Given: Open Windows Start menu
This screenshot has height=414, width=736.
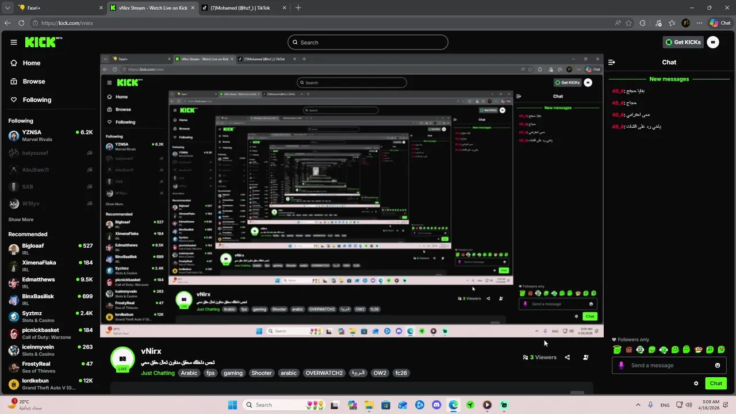Looking at the screenshot, I should point(232,405).
